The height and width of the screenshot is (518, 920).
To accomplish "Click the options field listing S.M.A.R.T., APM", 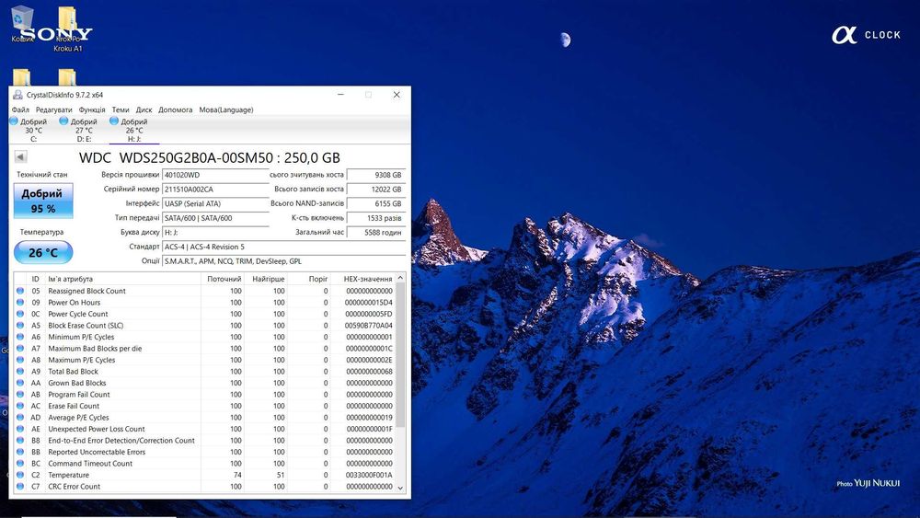I will [x=284, y=261].
